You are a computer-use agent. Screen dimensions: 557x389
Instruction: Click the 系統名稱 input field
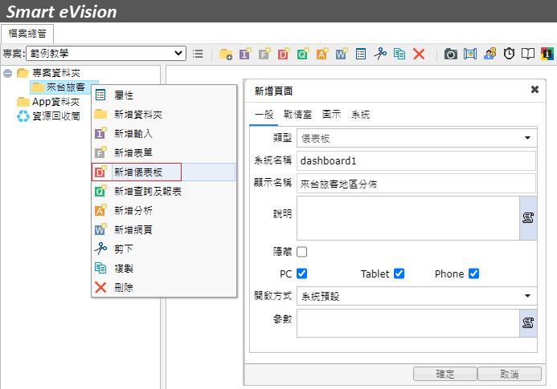coord(416,161)
